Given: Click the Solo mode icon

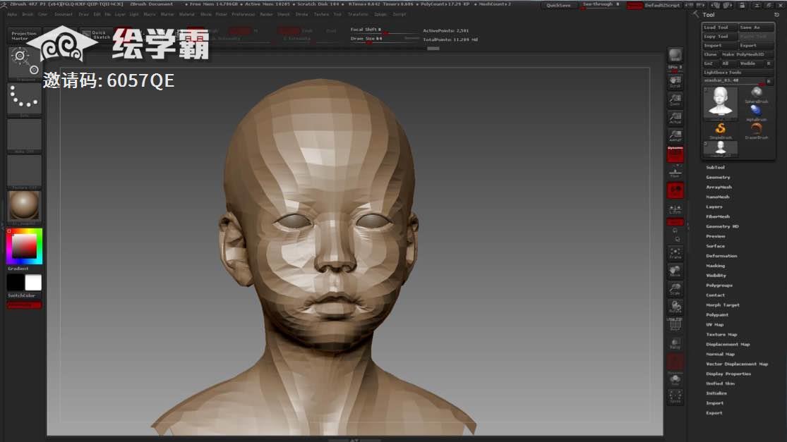Looking at the screenshot, I should pyautogui.click(x=675, y=380).
